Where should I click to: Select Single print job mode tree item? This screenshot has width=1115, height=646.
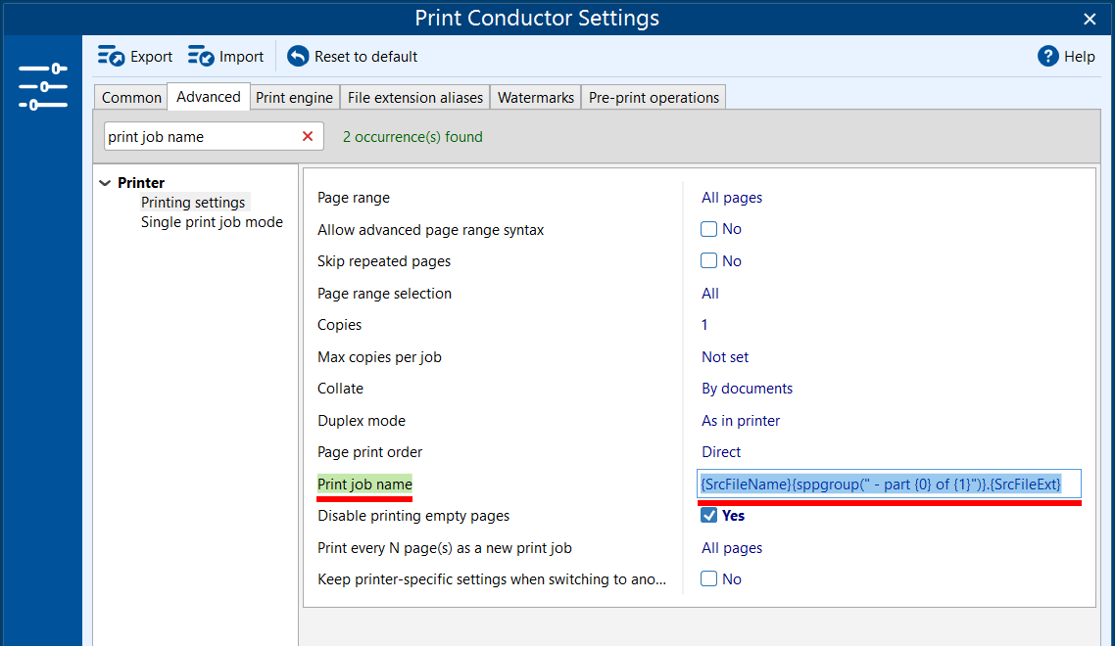pos(212,222)
